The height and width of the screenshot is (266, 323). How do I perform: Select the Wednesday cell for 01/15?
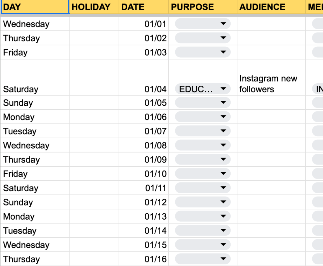(x=35, y=245)
